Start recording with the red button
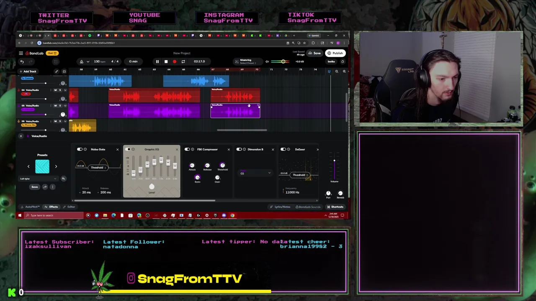Image resolution: width=536 pixels, height=301 pixels. 175,61
